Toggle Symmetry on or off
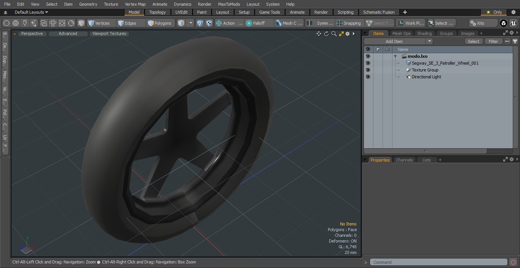 click(x=321, y=23)
